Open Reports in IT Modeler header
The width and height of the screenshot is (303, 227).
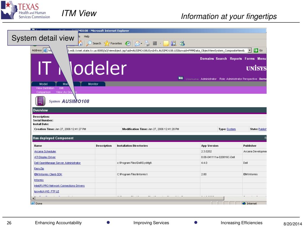tap(236, 59)
